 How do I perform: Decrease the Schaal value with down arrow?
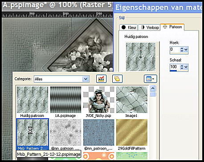182,68
